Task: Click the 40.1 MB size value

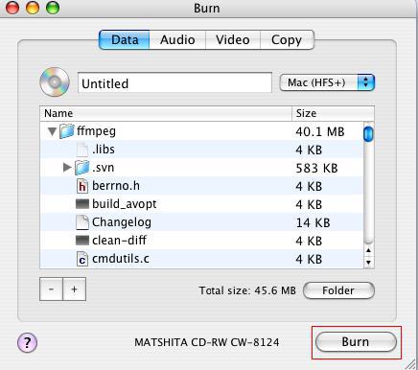Action: click(x=320, y=131)
